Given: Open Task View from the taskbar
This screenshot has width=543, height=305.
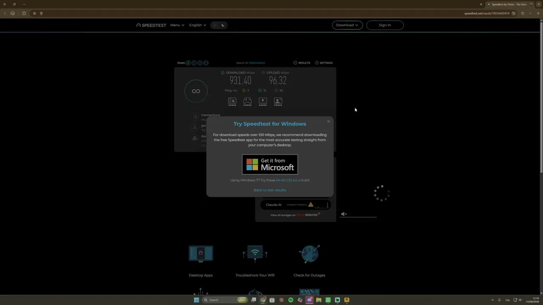Looking at the screenshot, I should click(254, 300).
